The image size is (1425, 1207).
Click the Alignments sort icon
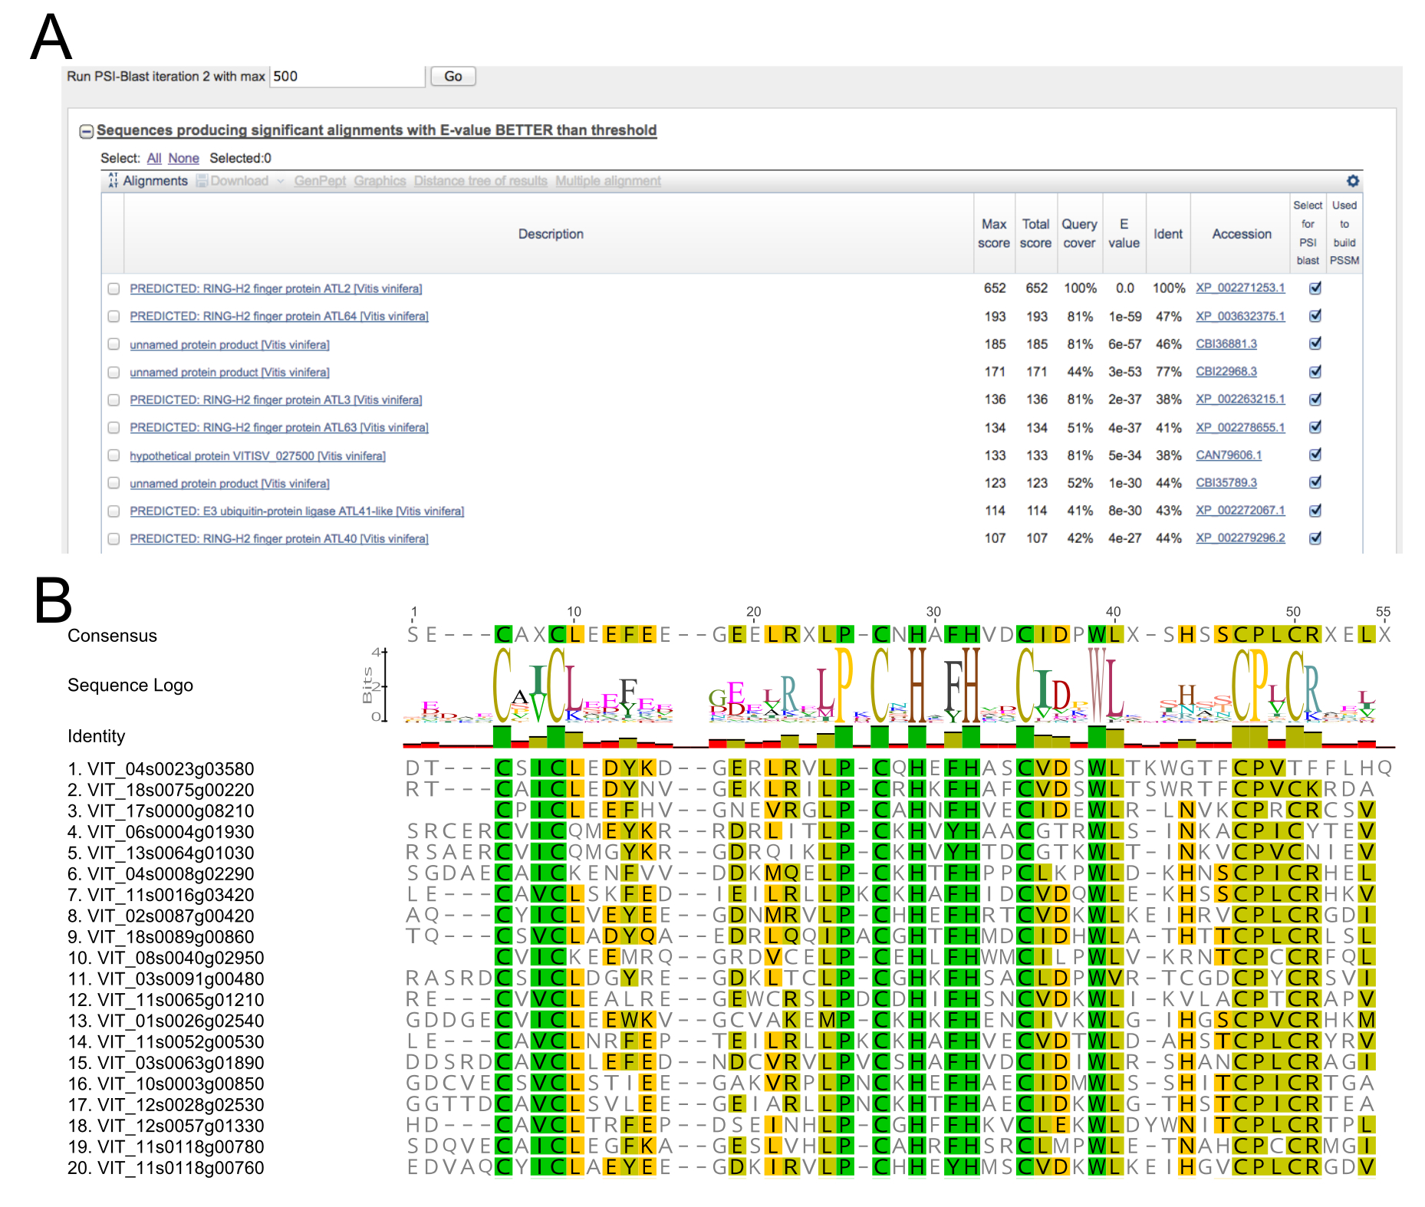pos(113,181)
